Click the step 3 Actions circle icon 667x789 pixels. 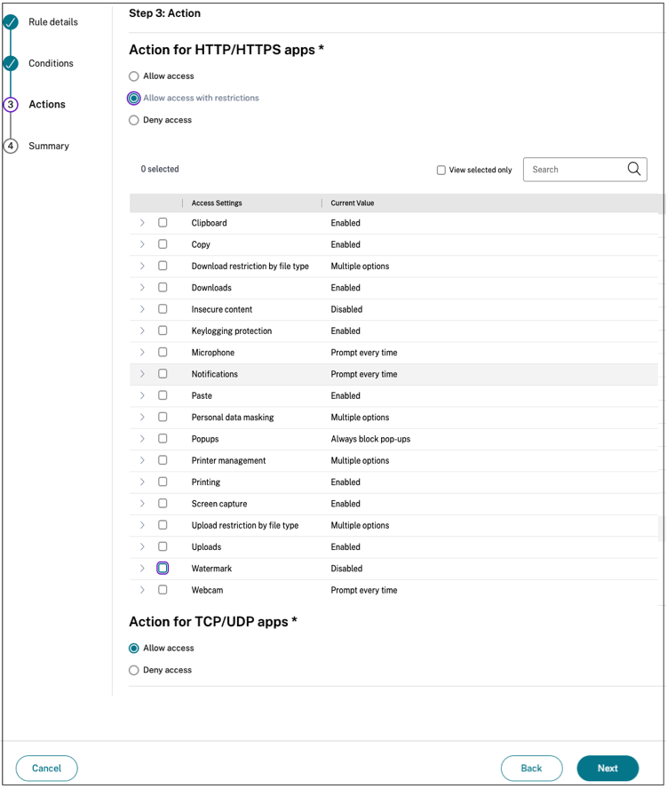11,105
